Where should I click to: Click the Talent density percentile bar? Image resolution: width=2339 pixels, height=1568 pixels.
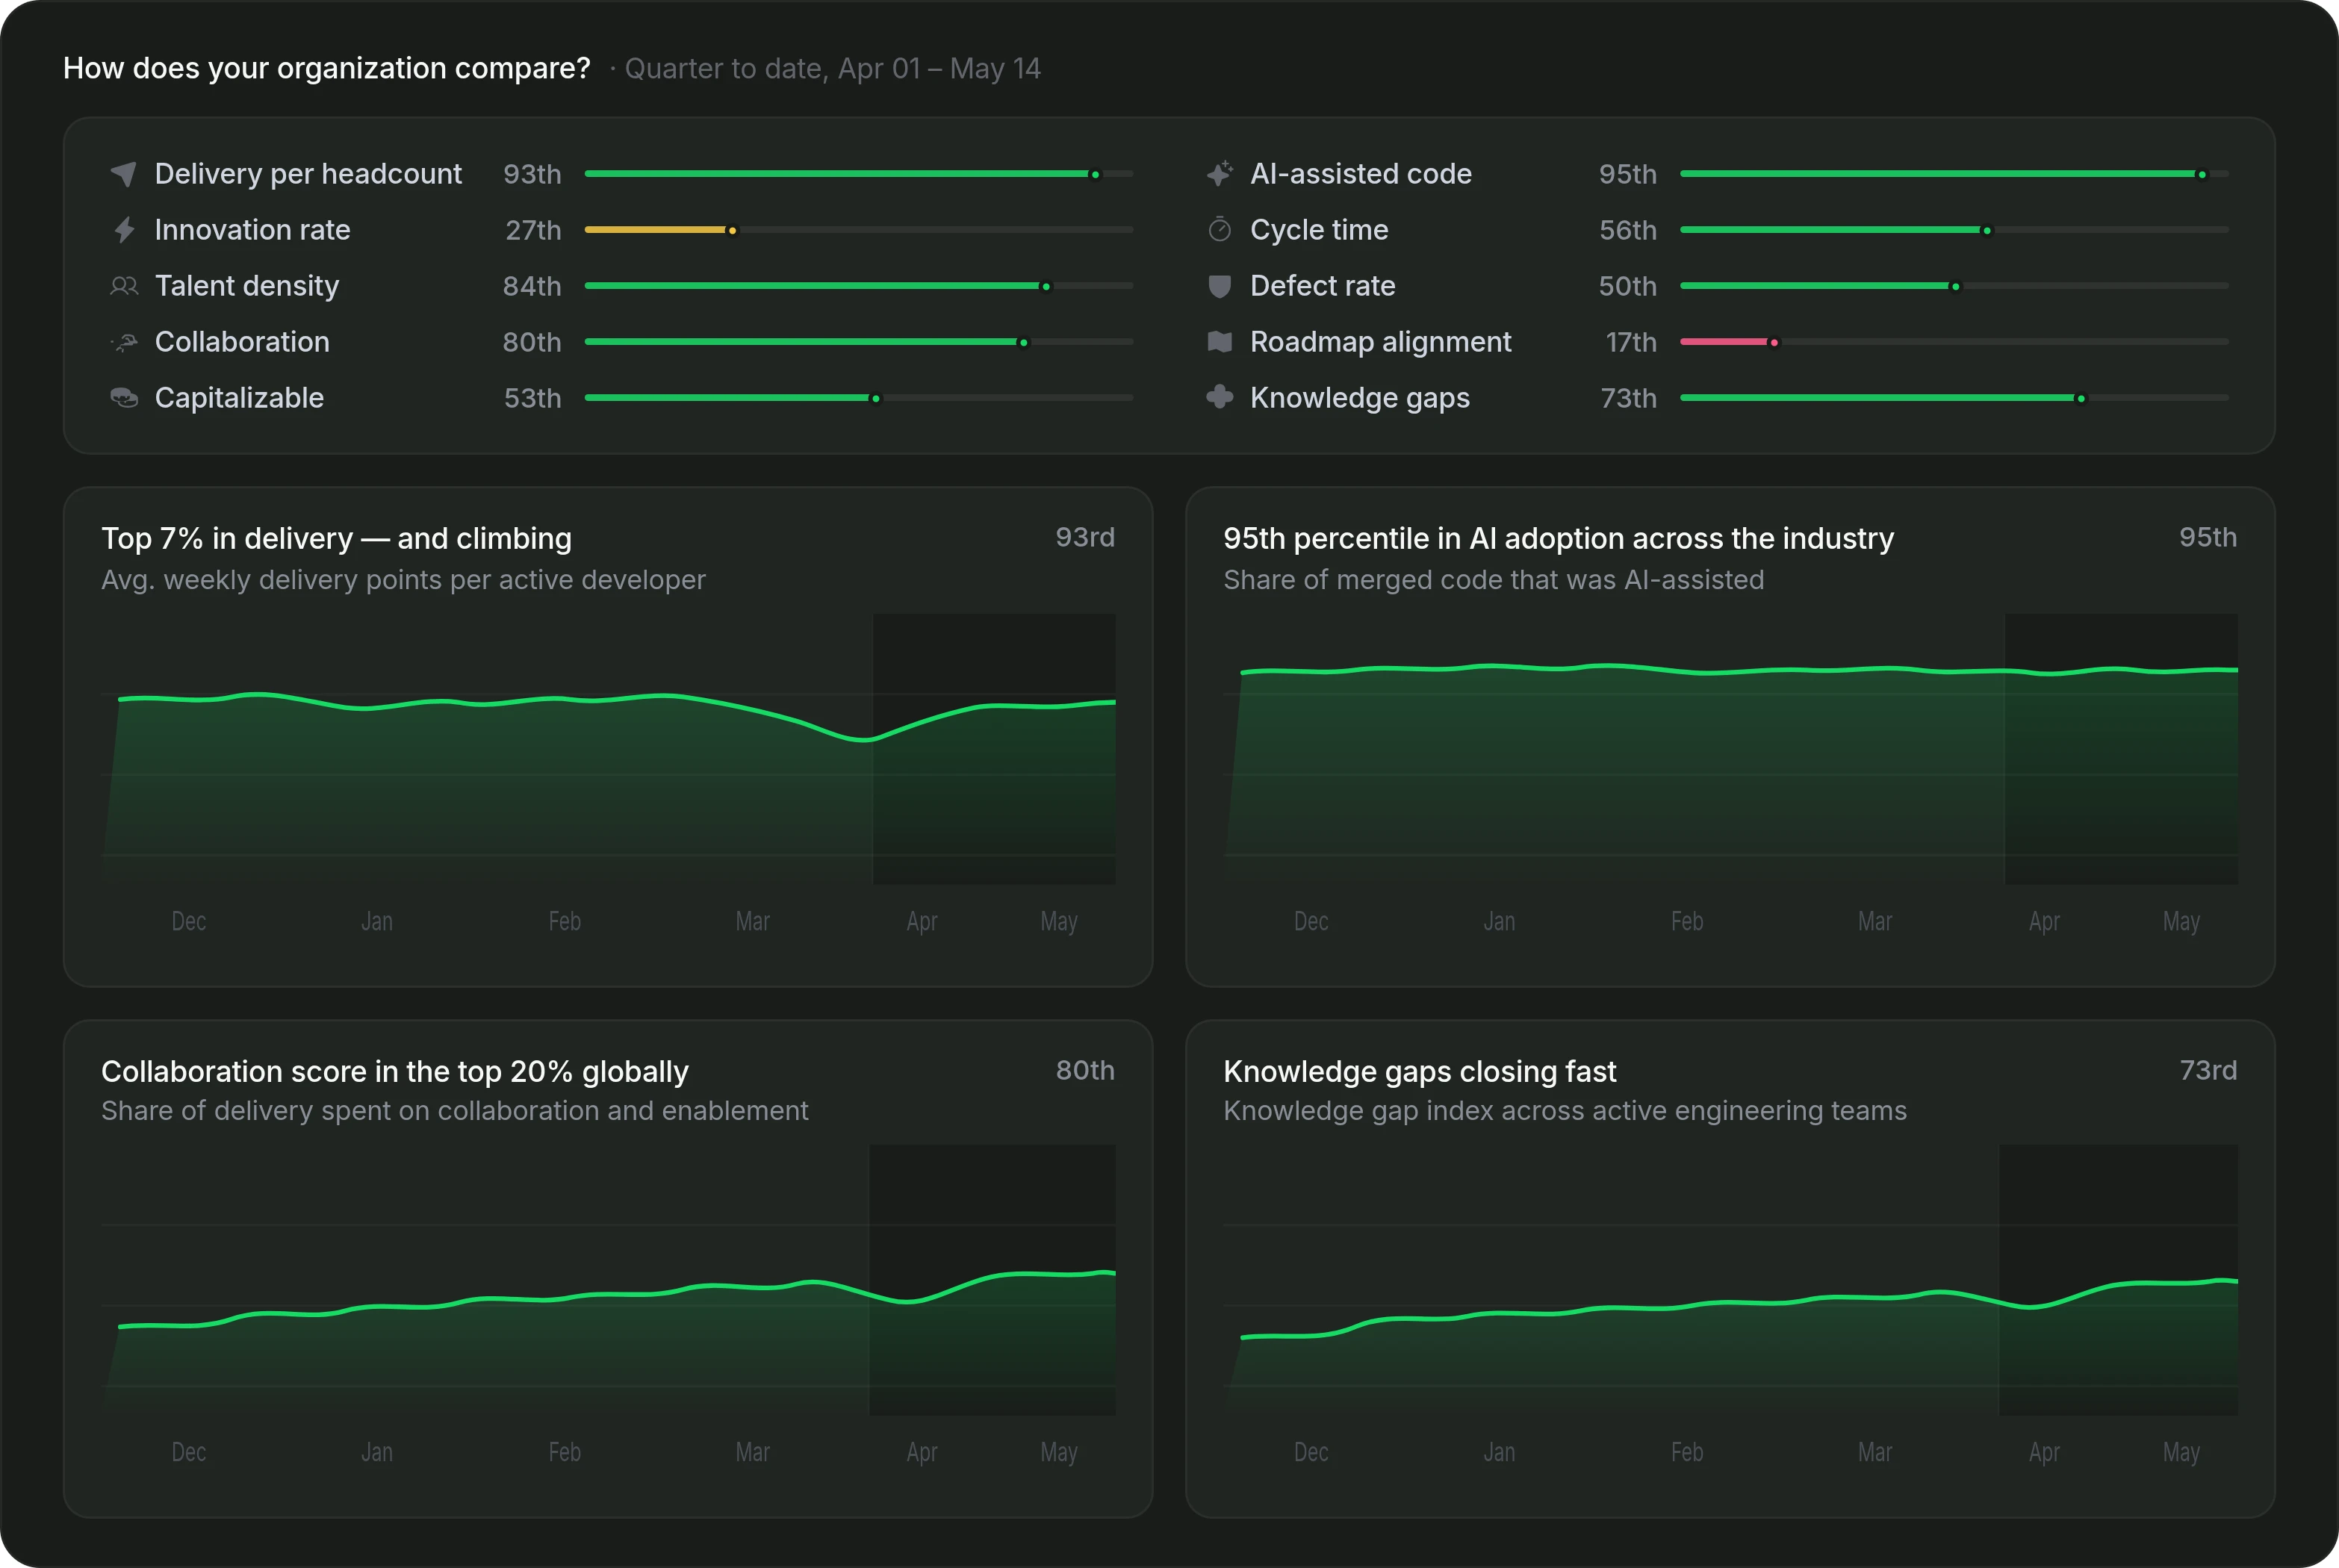click(x=859, y=286)
